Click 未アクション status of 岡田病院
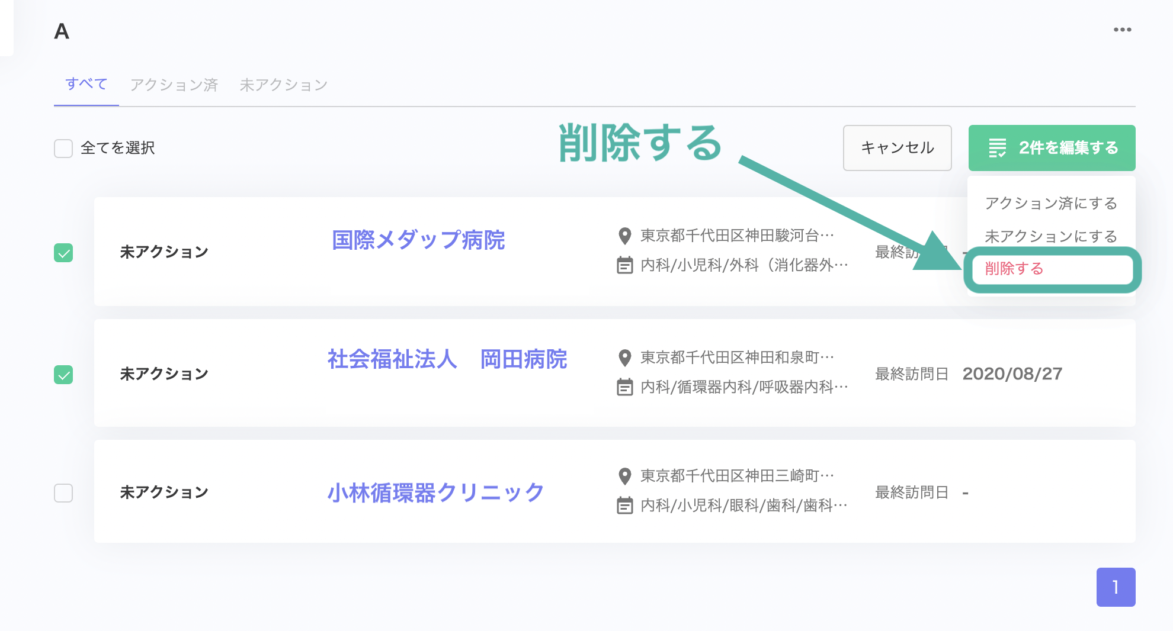 point(164,374)
